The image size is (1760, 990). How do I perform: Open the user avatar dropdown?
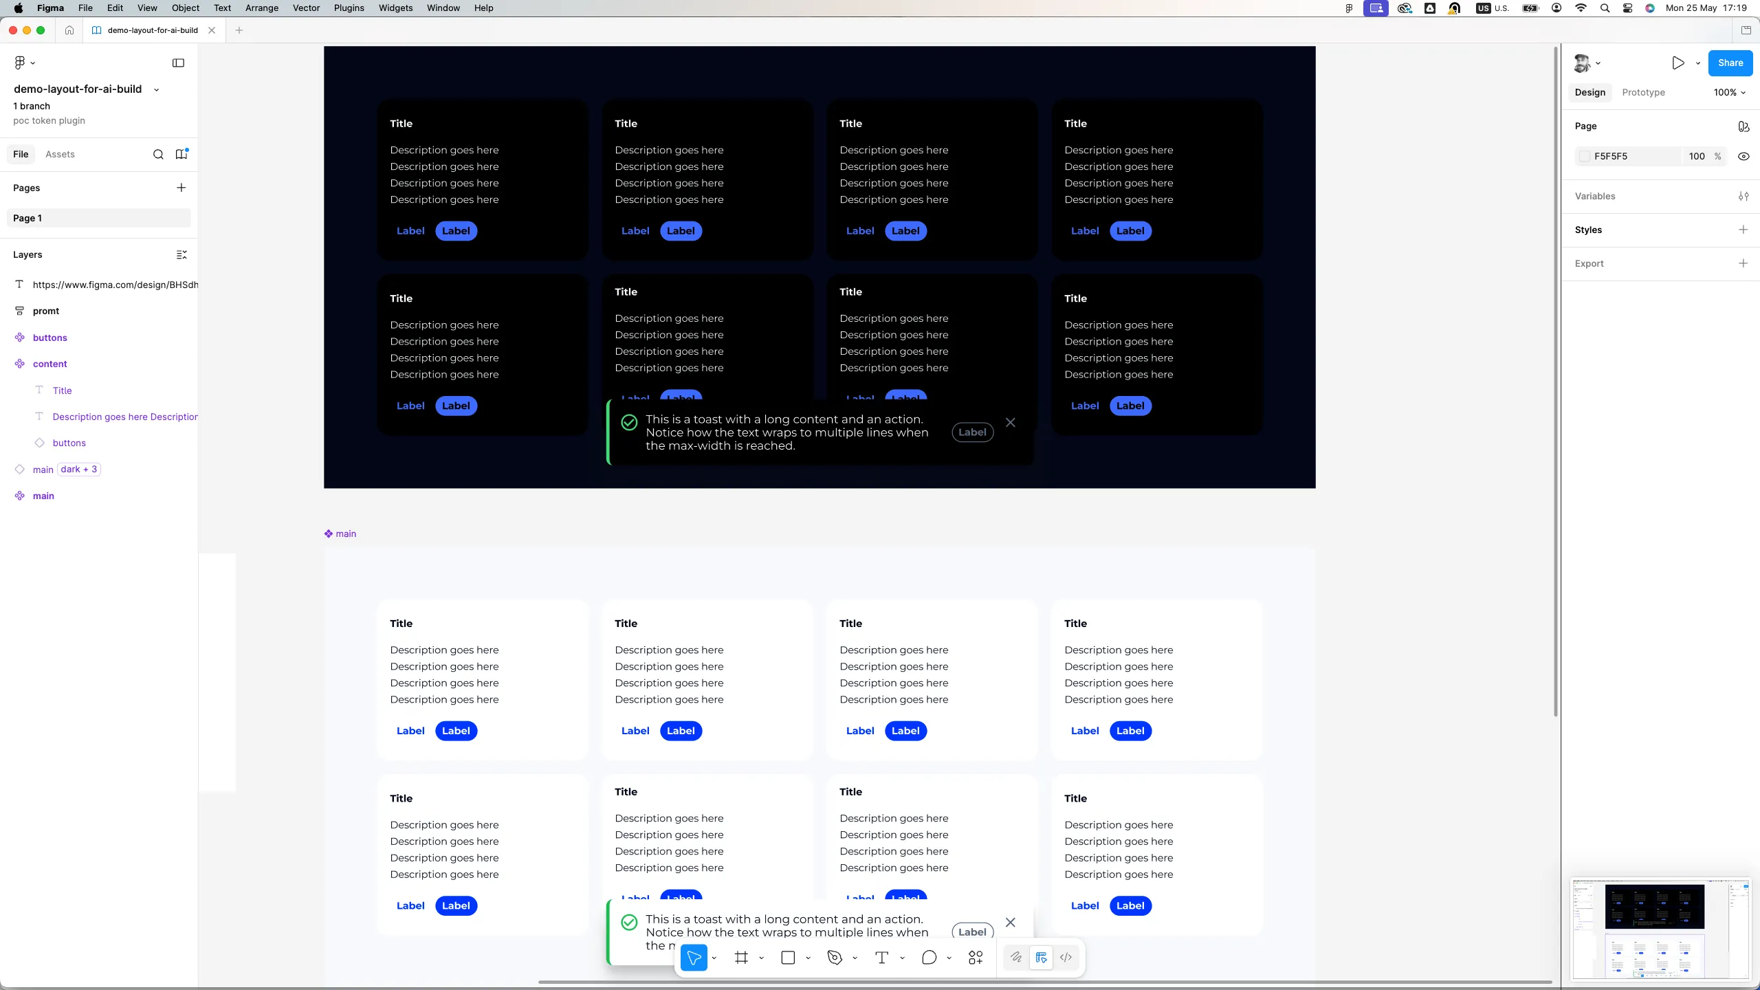[x=1587, y=63]
